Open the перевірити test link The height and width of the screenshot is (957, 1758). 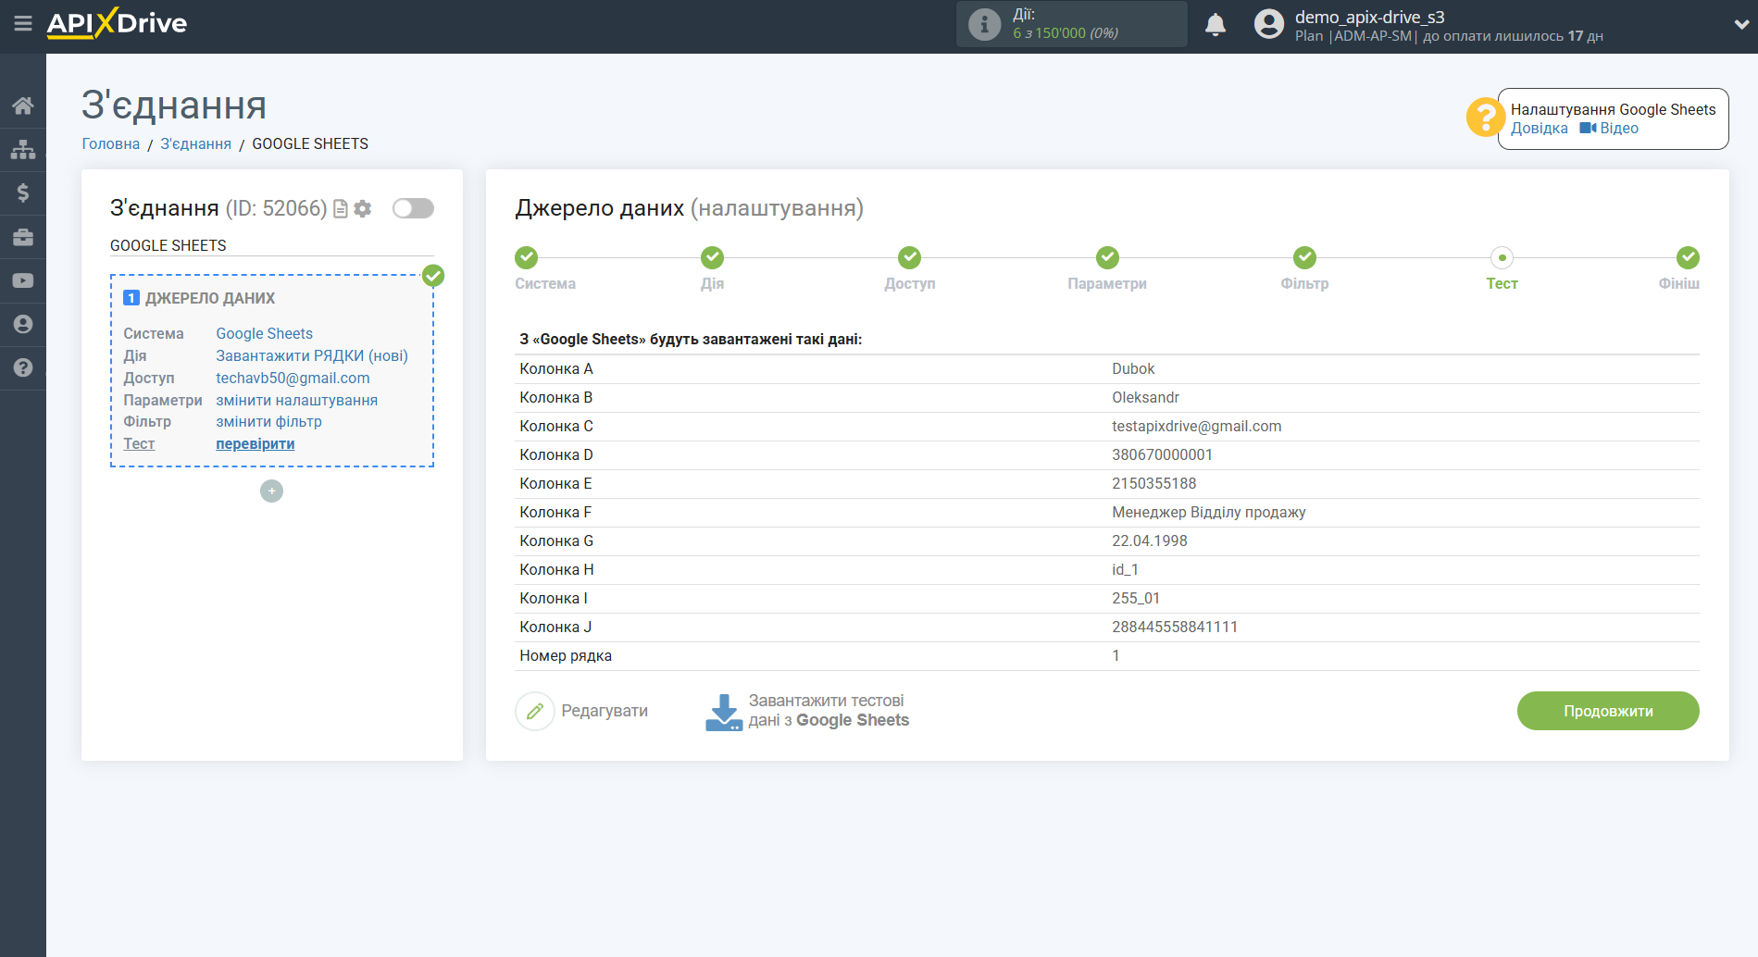256,444
